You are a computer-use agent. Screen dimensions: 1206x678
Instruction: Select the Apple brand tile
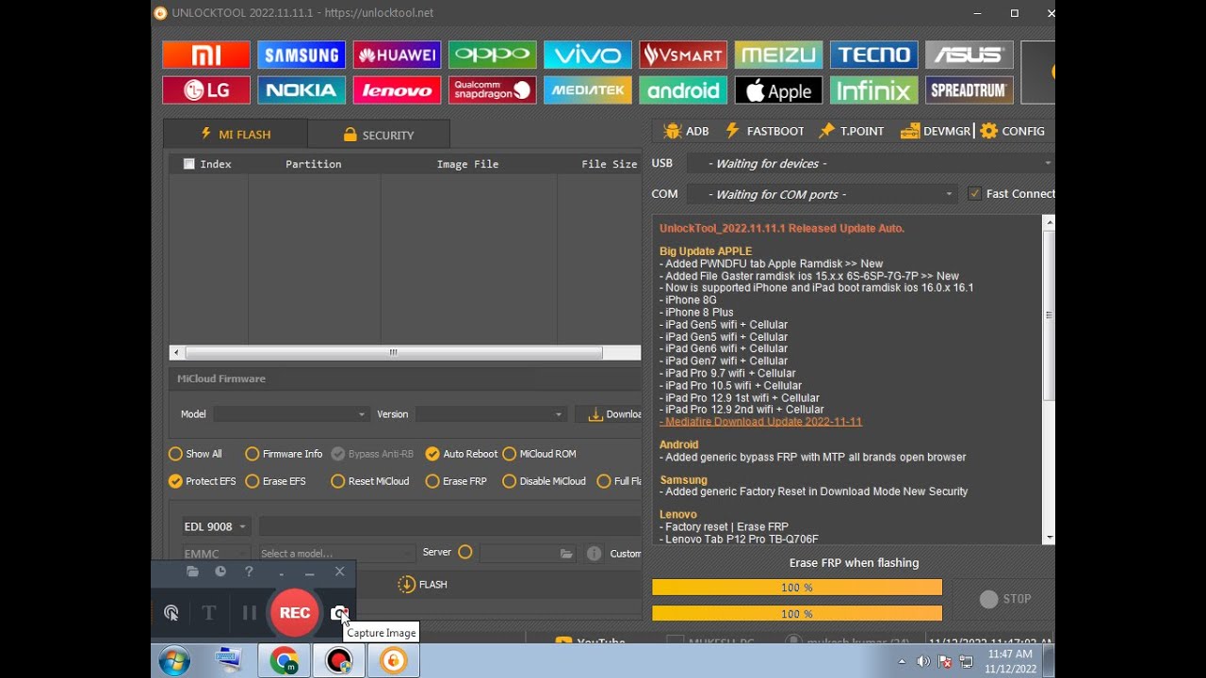778,90
